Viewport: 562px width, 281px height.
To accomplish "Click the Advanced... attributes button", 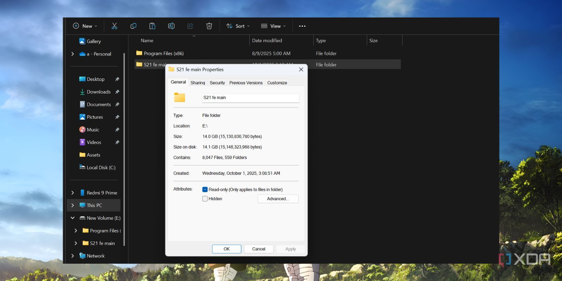I will [x=278, y=199].
